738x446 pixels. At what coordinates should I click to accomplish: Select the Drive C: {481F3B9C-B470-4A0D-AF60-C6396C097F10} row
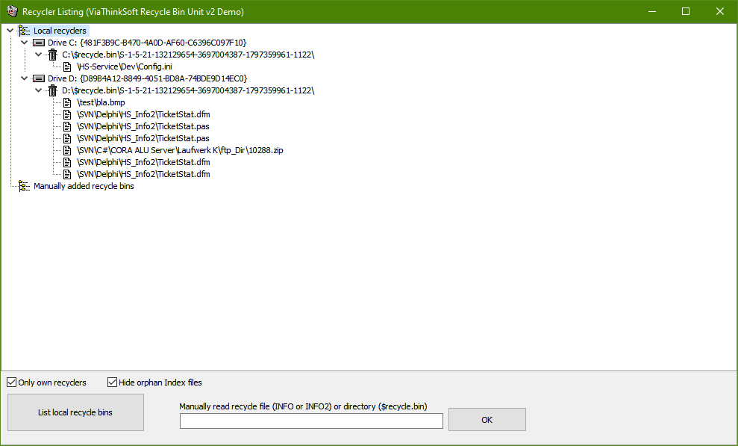pyautogui.click(x=147, y=43)
